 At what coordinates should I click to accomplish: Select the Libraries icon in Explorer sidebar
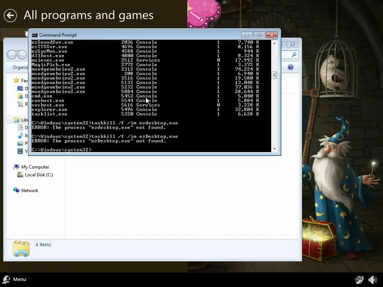pos(16,120)
